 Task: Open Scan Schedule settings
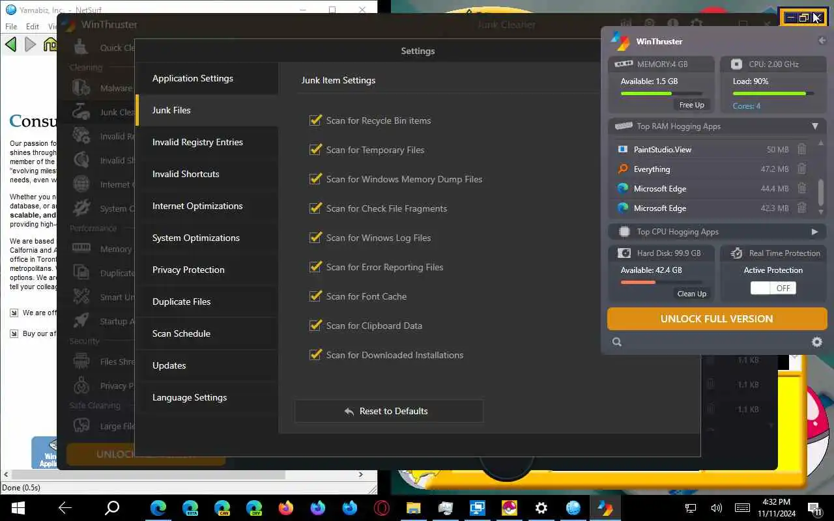coord(207,333)
